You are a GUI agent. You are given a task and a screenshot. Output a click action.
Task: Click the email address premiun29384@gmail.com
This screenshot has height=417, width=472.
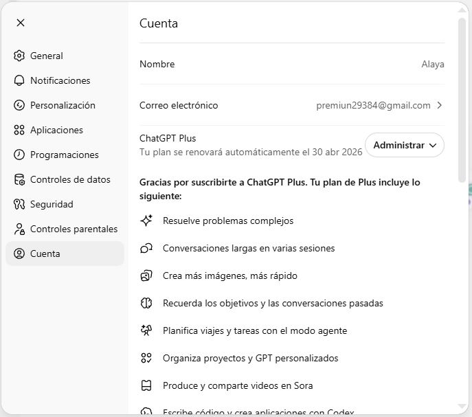click(373, 105)
